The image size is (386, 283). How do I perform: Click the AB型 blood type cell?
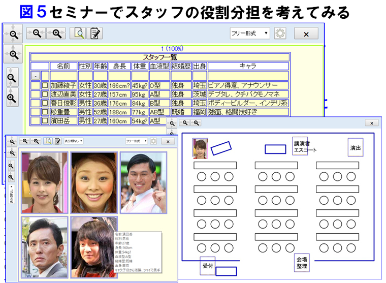click(x=159, y=112)
